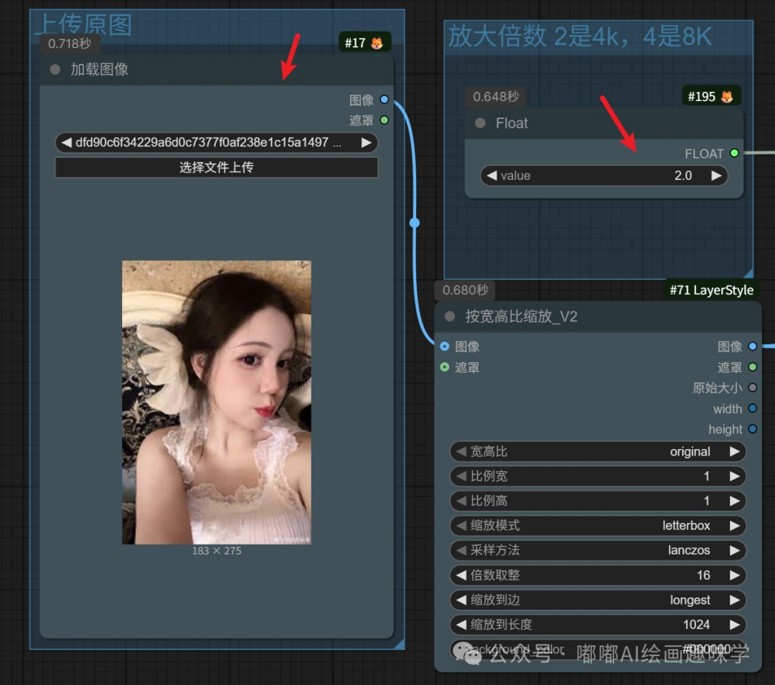Collapse the 加载图像 node via its title dot
The height and width of the screenshot is (685, 775).
(x=54, y=70)
